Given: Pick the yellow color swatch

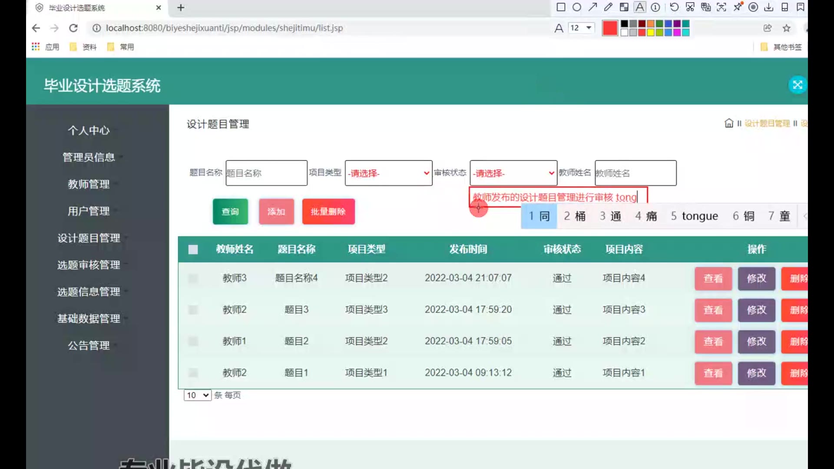Looking at the screenshot, I should click(651, 33).
